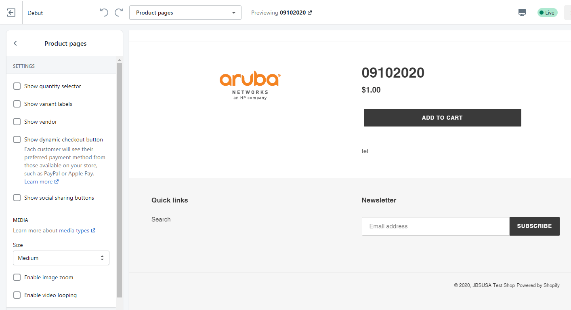
Task: Click the JBSUSA Test Shop footer link
Action: (494, 285)
